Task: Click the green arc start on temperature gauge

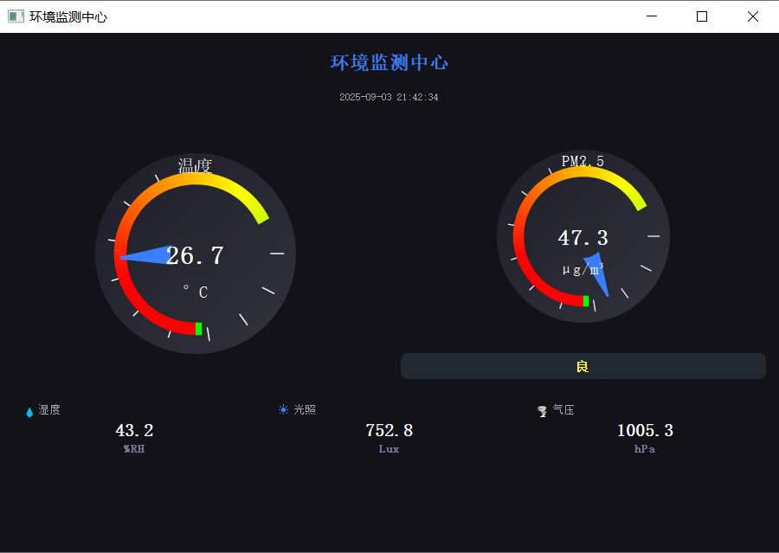Action: pyautogui.click(x=199, y=329)
